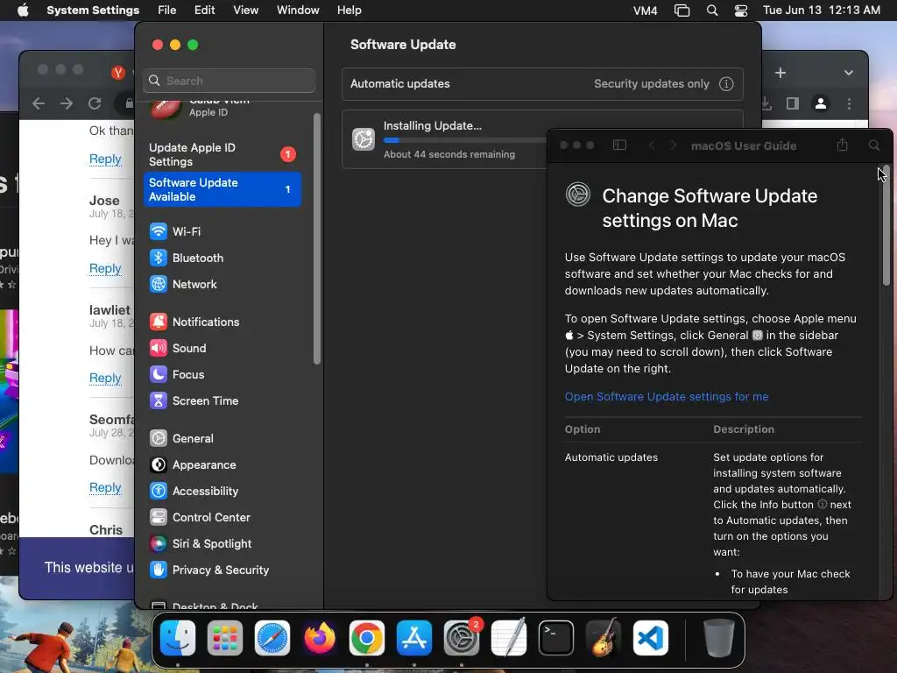Click the date and time in menu bar
897x673 pixels.
point(822,11)
